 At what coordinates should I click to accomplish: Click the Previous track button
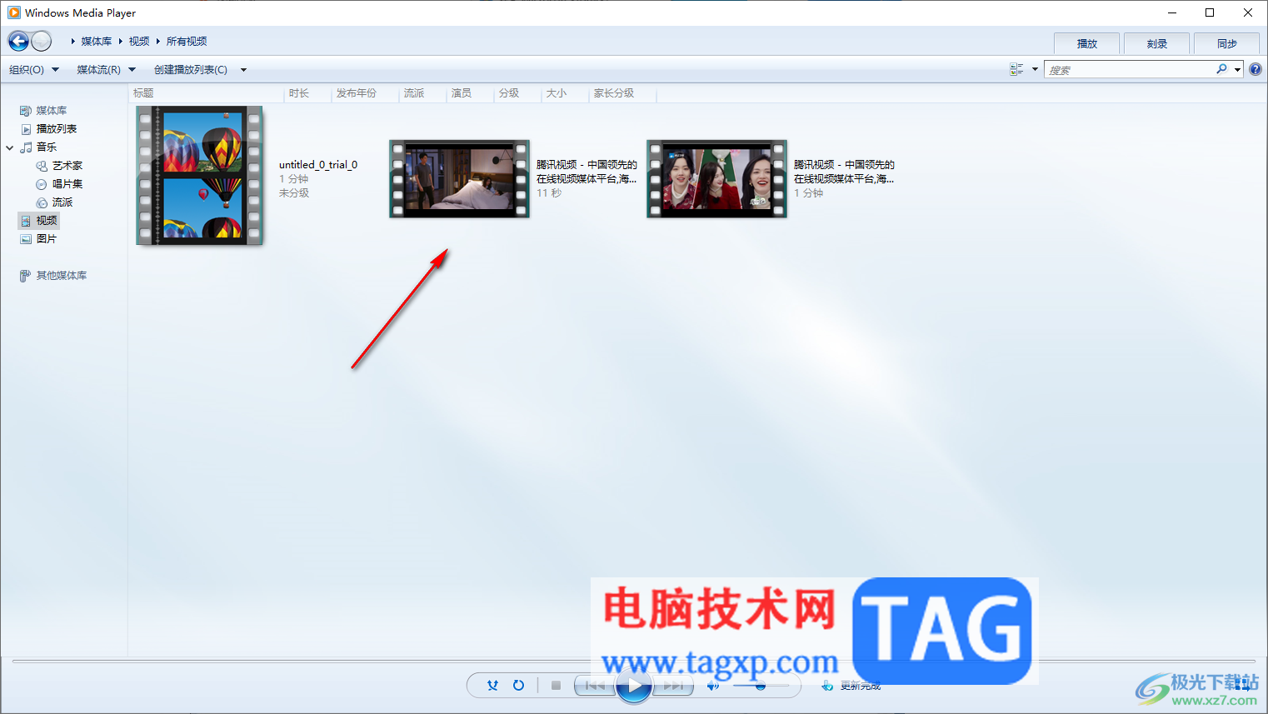click(595, 686)
